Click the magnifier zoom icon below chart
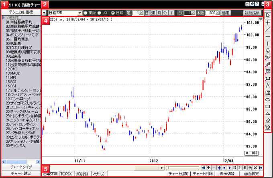Viewport: 273px width, 178px height. coord(250,168)
